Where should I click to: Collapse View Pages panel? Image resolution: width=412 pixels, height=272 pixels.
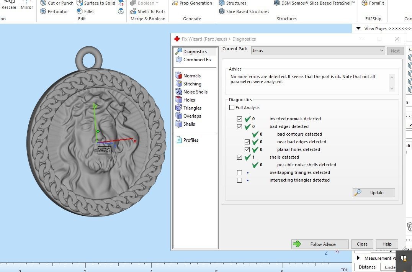coord(358,28)
